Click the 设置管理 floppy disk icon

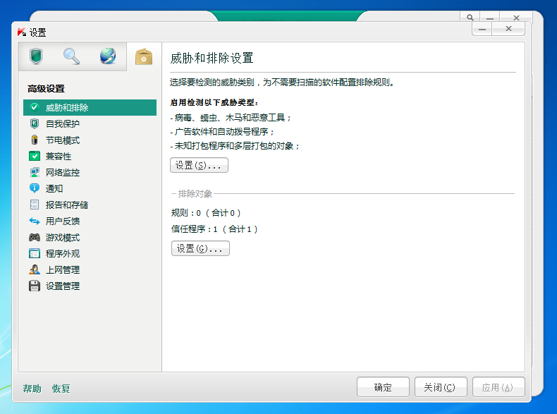coord(35,286)
